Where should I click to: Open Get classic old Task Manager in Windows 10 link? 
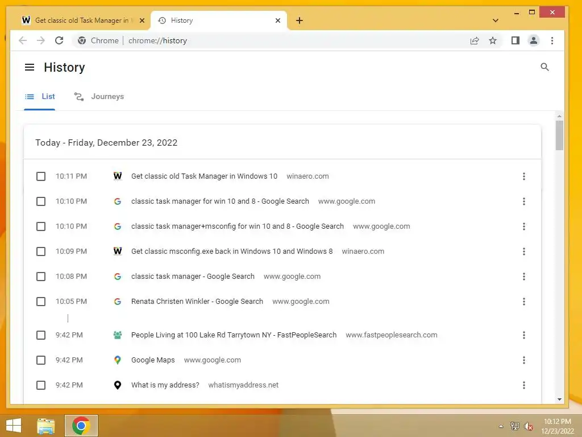coord(204,176)
